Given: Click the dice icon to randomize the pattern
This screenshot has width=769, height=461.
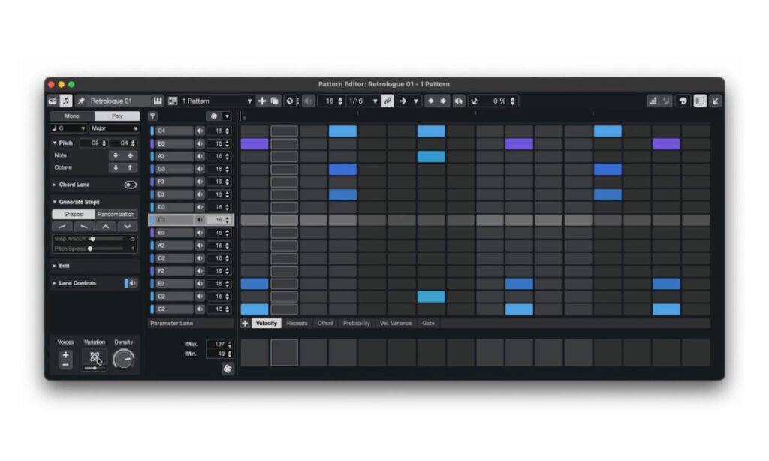Looking at the screenshot, I should pos(290,101).
